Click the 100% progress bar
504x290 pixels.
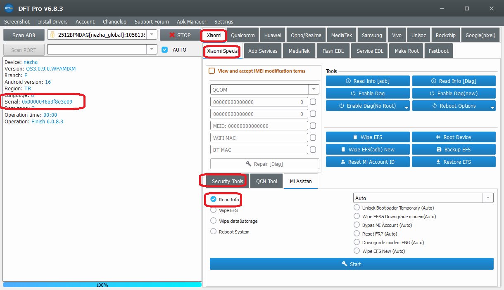[102, 285]
